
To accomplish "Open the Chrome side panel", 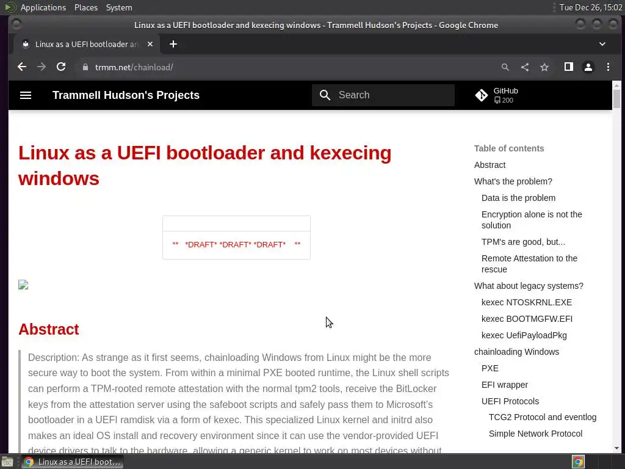I will tap(569, 67).
